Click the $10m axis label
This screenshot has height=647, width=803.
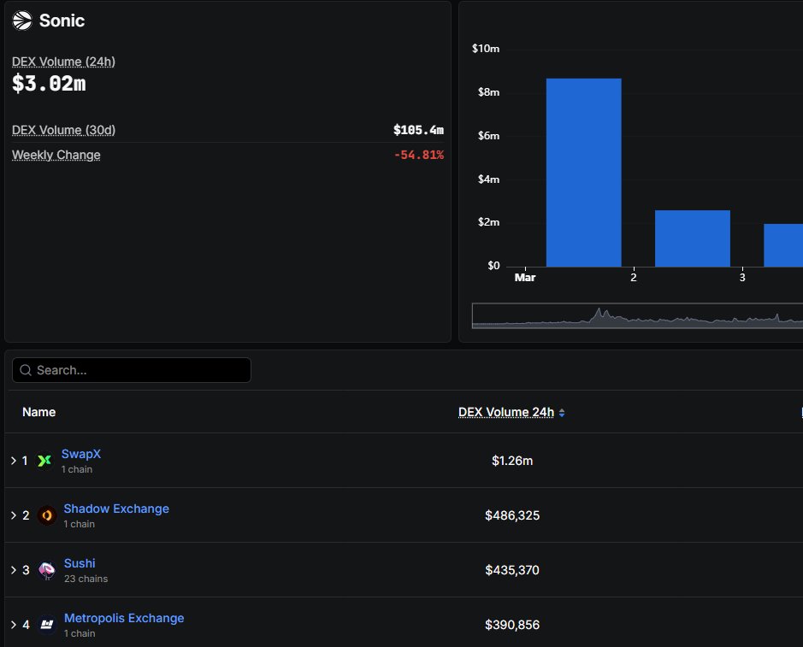point(486,49)
